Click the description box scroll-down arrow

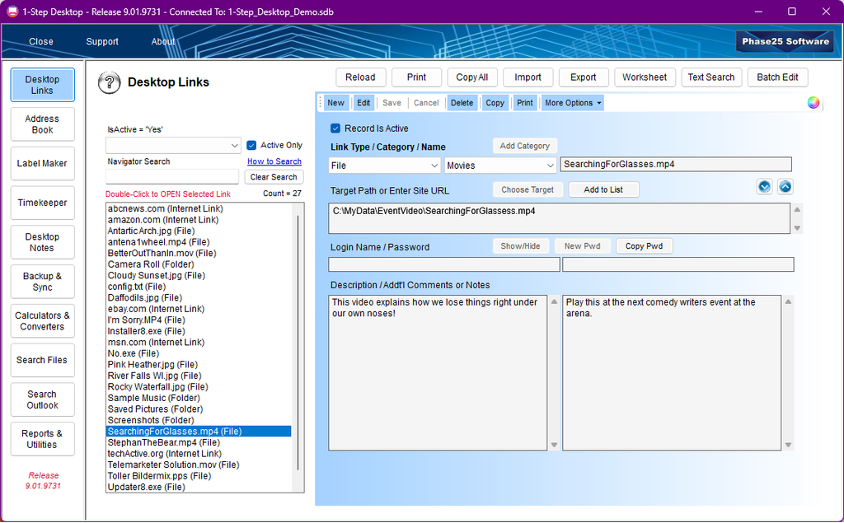coord(554,445)
